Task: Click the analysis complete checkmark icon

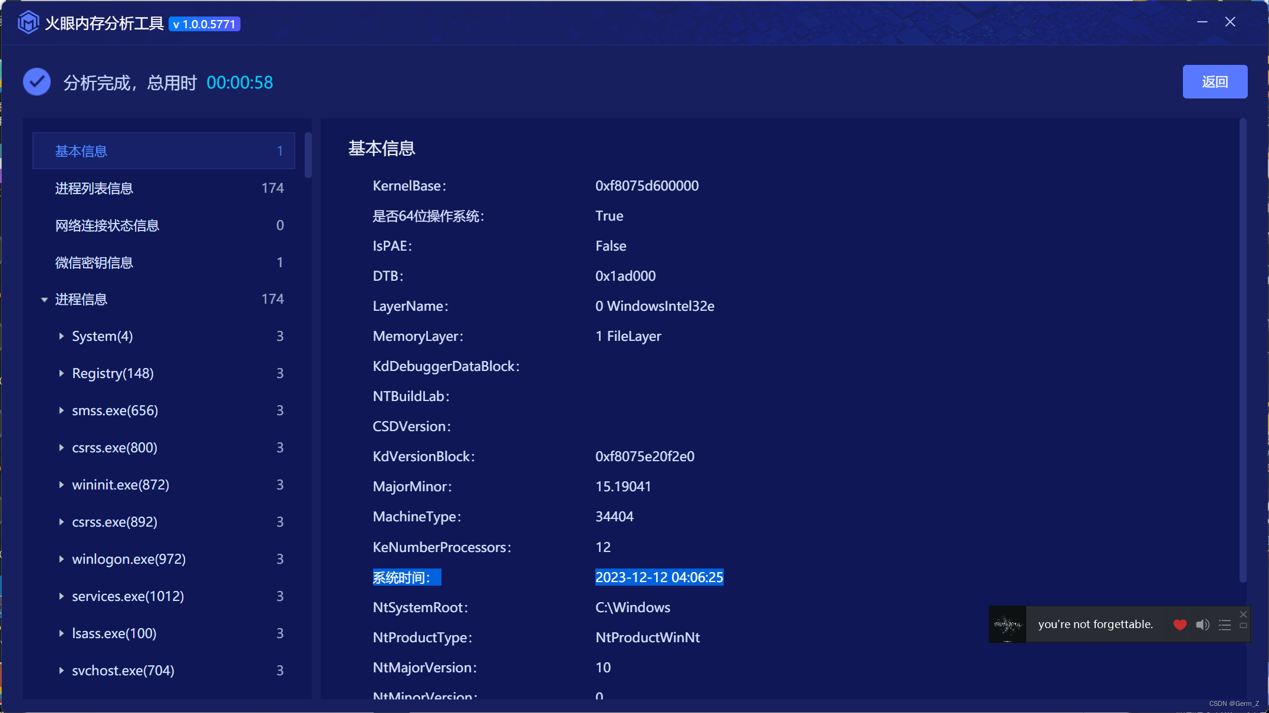Action: (x=37, y=82)
